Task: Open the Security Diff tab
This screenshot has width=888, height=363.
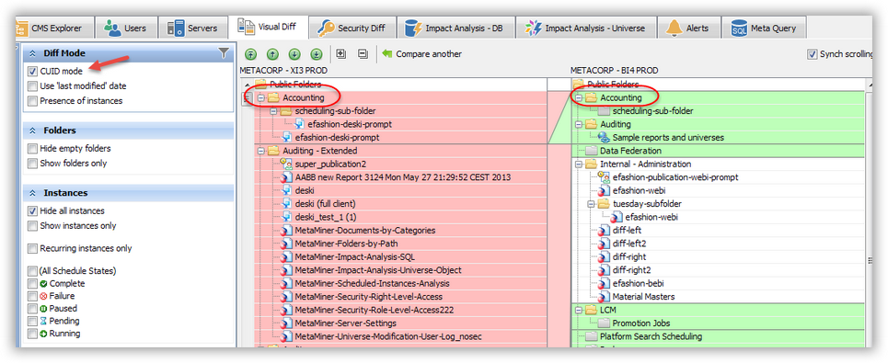Action: 352,28
